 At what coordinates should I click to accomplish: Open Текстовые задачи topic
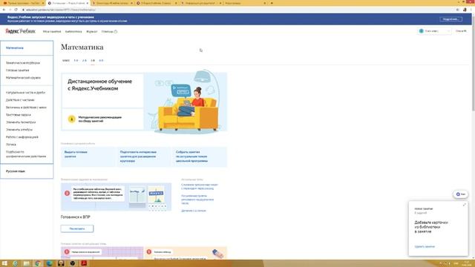coord(18,115)
